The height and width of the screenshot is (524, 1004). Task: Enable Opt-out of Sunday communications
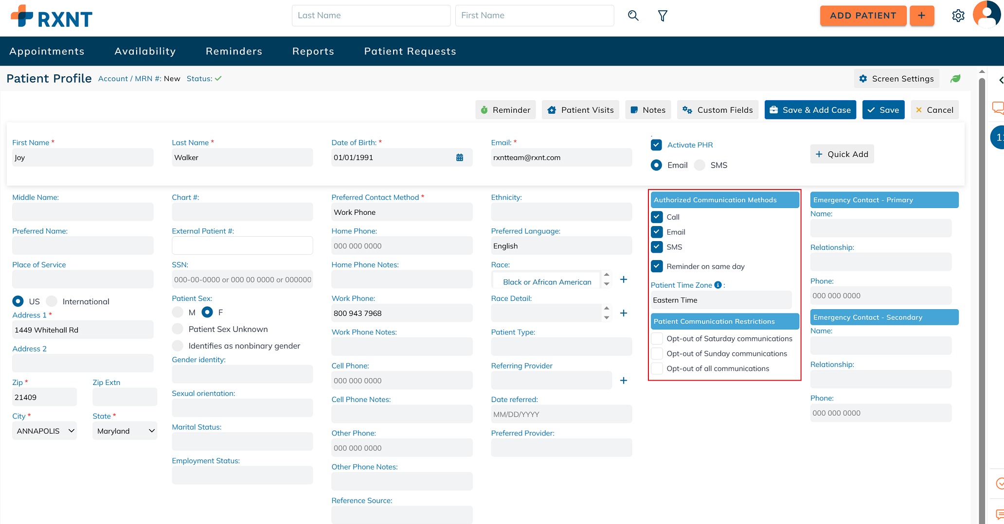pos(657,353)
